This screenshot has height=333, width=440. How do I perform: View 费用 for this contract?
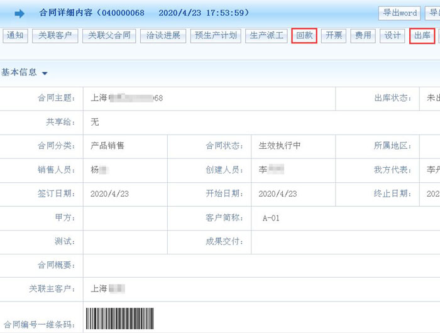click(x=363, y=36)
